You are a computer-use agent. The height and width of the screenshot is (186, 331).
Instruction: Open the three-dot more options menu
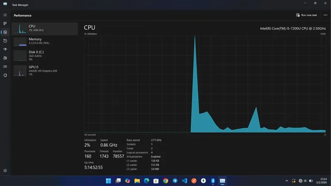coord(325,15)
